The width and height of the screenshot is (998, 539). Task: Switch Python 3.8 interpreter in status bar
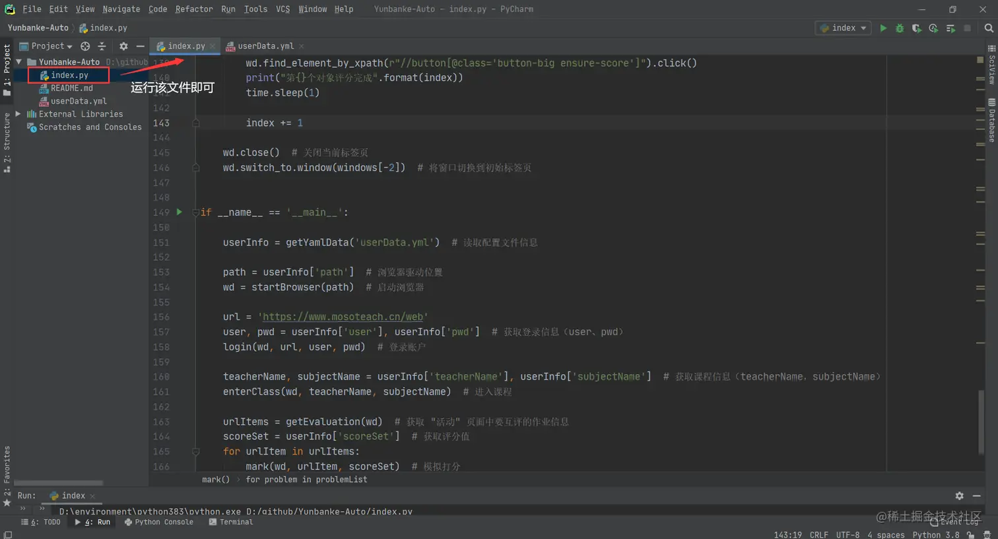coord(936,535)
